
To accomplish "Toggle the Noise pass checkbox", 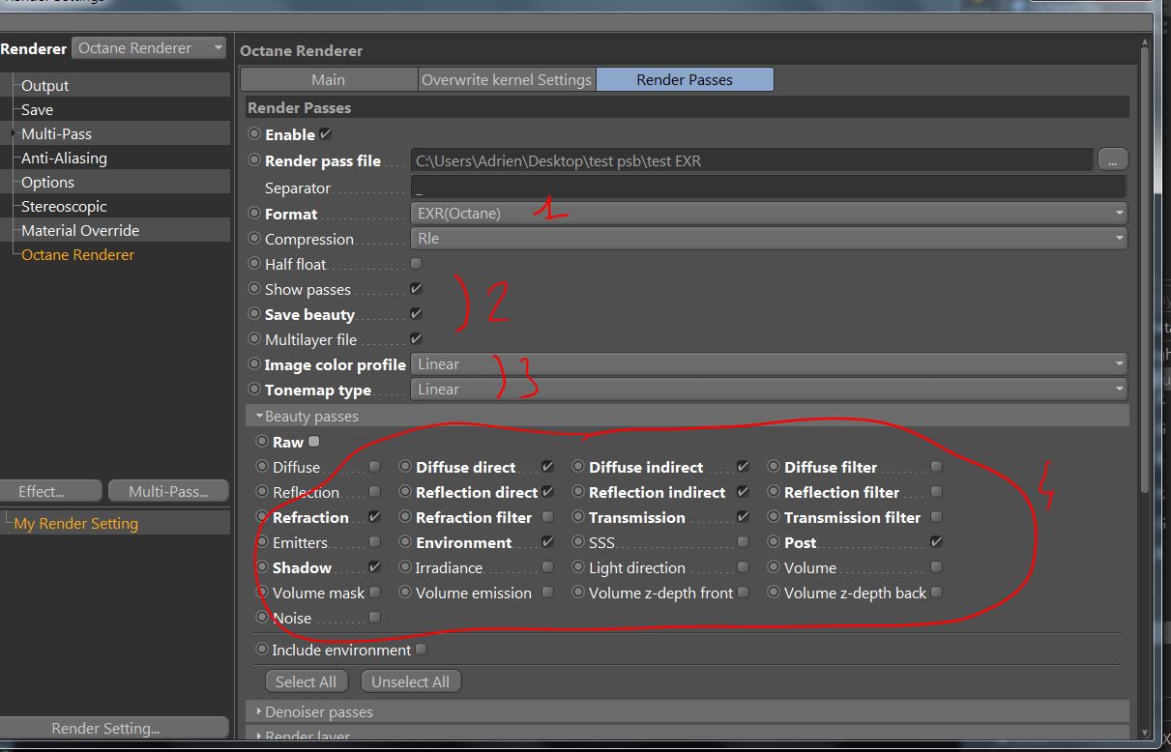I will coord(375,617).
